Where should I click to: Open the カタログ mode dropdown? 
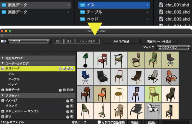point(29,41)
